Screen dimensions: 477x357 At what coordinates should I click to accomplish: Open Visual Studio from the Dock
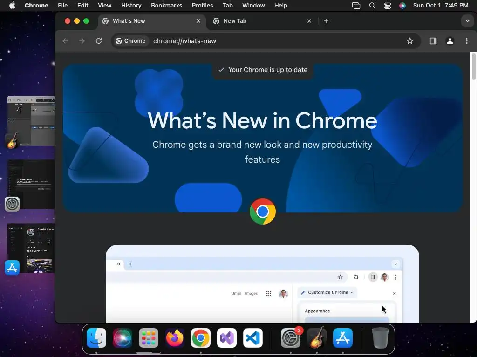pos(227,338)
